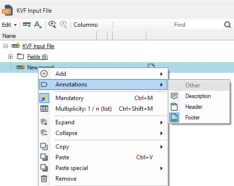The image size is (234, 186).
Task: Click the add record toolbar icon
Action: (27, 25)
